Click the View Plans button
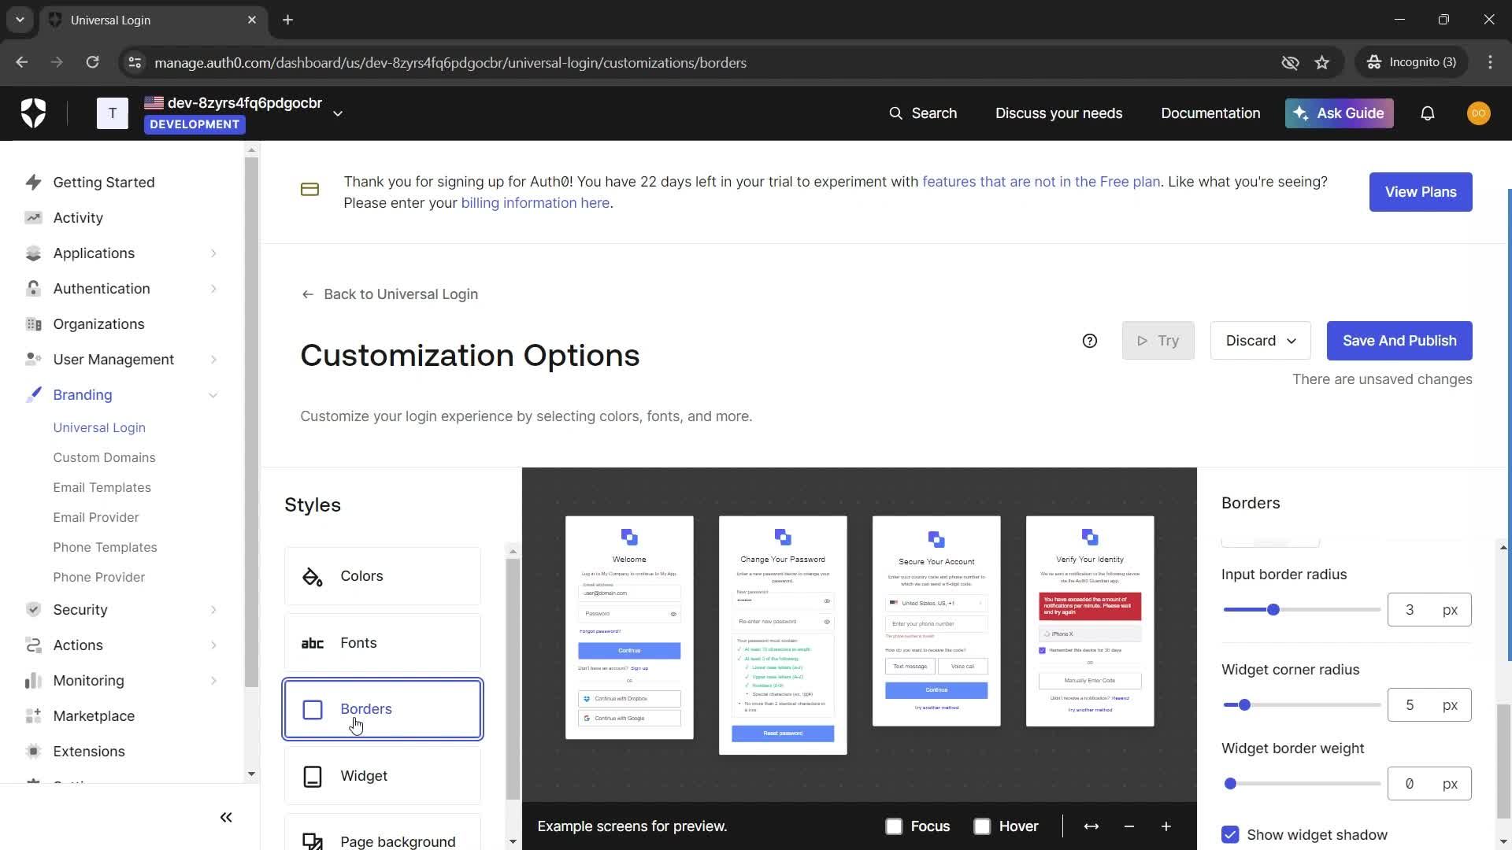 point(1421,192)
